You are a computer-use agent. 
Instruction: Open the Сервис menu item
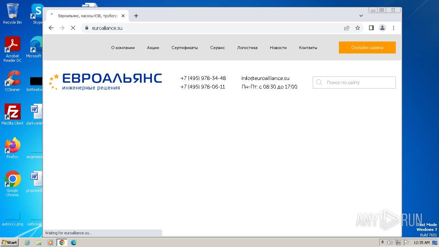pyautogui.click(x=217, y=48)
